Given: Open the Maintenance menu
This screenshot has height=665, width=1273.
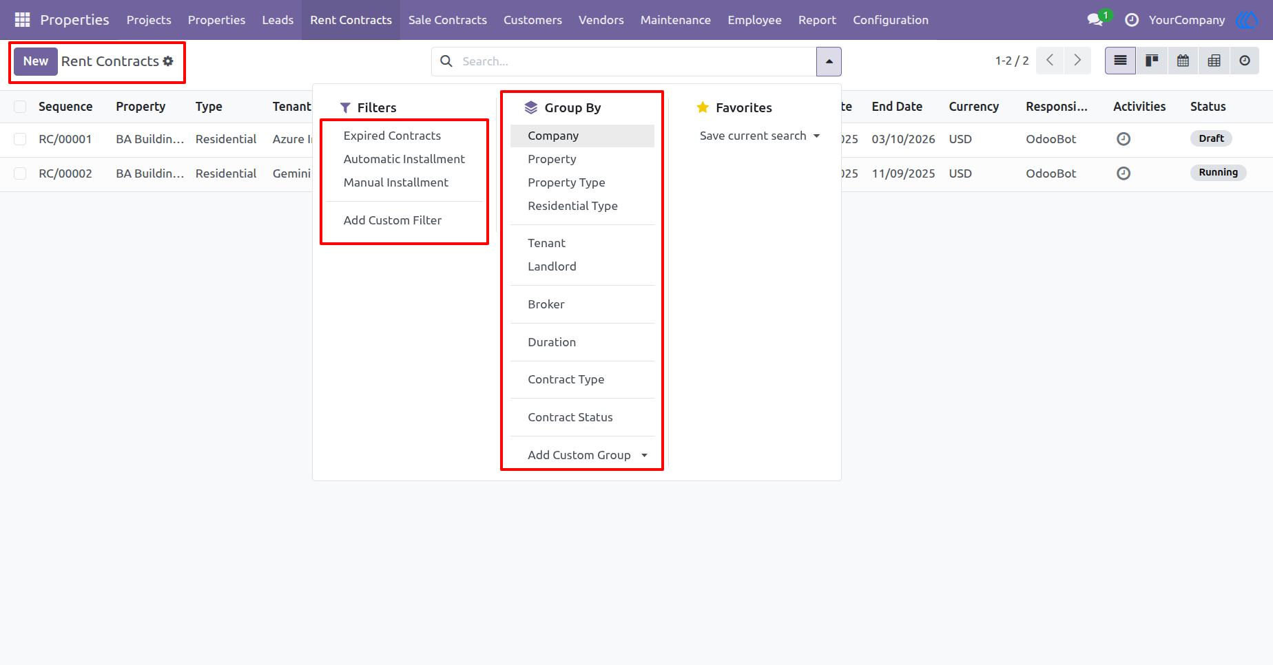Looking at the screenshot, I should pyautogui.click(x=676, y=20).
